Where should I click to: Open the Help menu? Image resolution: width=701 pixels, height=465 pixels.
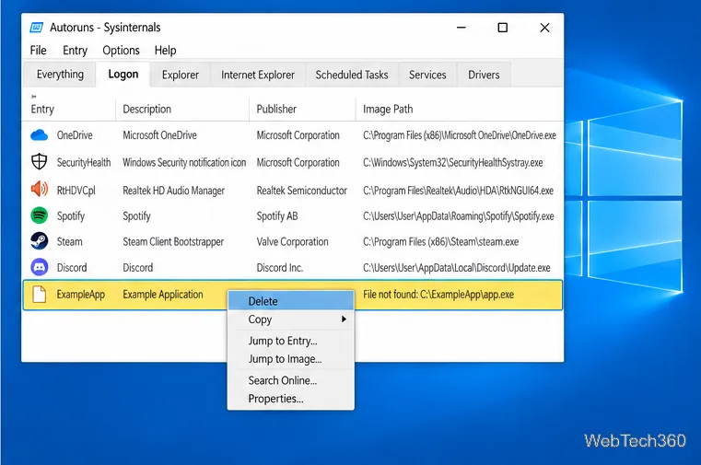[x=166, y=51]
